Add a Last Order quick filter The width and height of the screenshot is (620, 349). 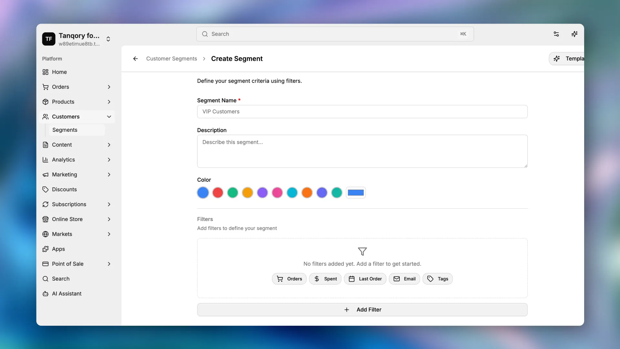[x=365, y=279]
